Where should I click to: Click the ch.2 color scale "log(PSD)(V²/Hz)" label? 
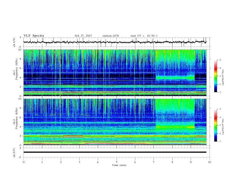pos(223,126)
